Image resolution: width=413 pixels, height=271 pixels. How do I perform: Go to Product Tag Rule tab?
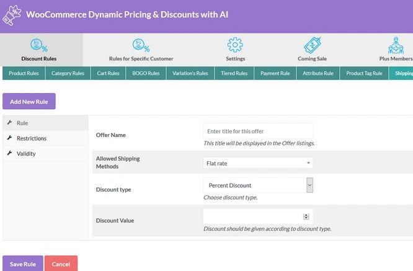tap(364, 73)
